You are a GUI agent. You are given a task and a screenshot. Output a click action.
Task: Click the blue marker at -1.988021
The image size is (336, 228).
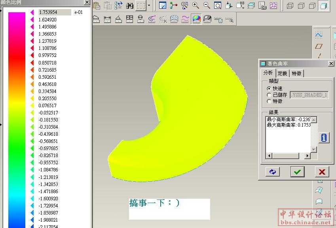tap(32, 220)
